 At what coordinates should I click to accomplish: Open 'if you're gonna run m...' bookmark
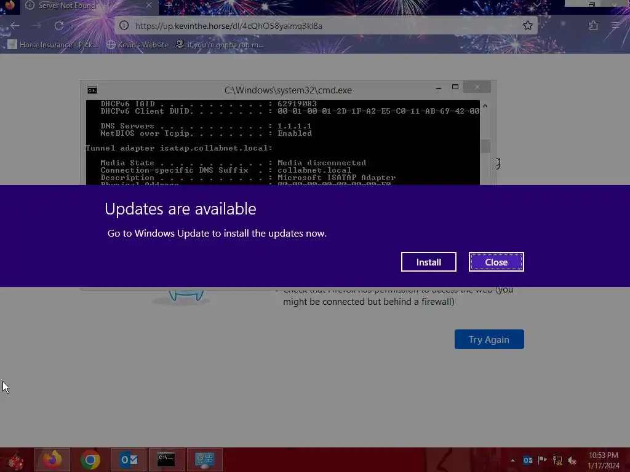coord(220,44)
